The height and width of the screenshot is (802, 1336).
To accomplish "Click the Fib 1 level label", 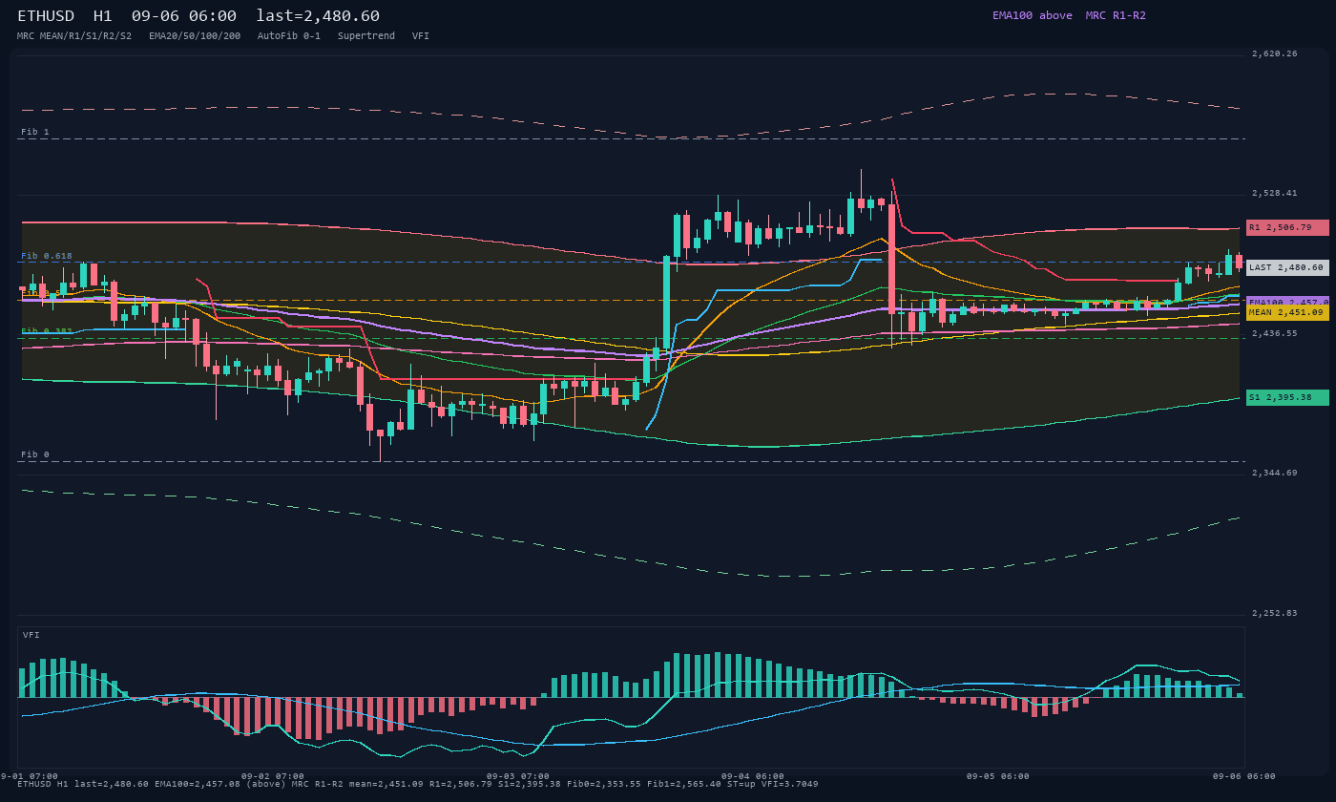I will tap(35, 132).
